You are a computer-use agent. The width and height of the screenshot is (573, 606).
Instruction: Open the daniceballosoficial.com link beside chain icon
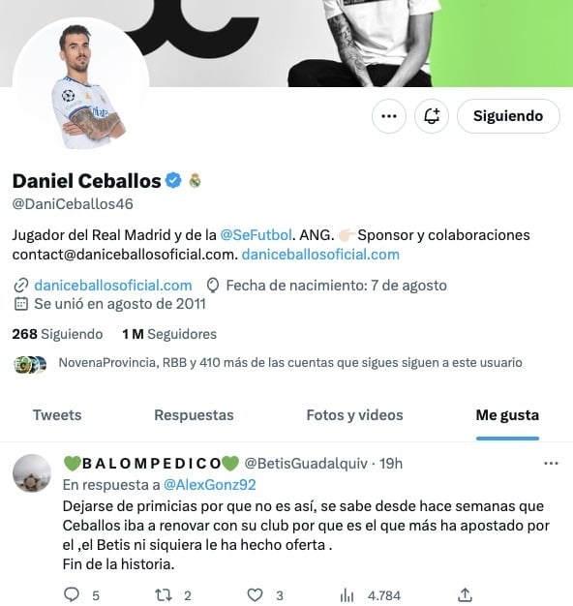click(x=113, y=286)
